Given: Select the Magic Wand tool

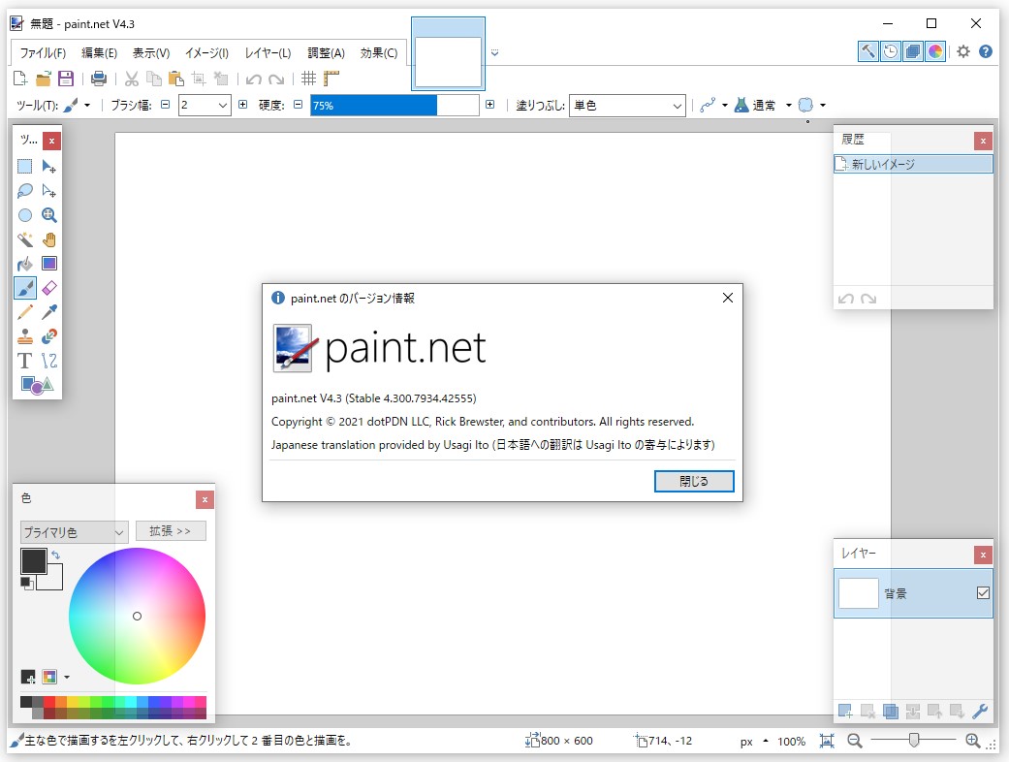Looking at the screenshot, I should (x=25, y=238).
